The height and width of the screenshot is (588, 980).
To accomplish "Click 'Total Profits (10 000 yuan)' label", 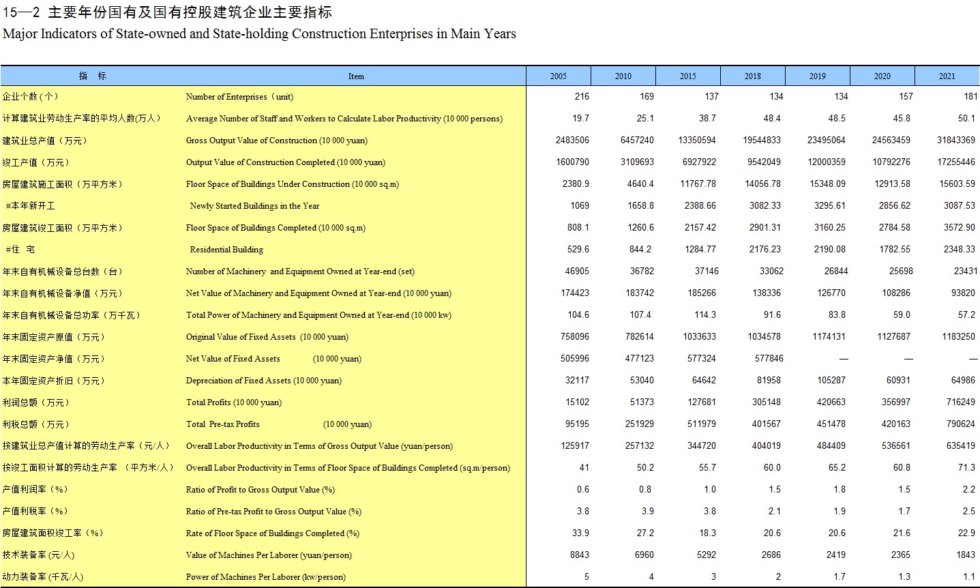I will point(234,402).
